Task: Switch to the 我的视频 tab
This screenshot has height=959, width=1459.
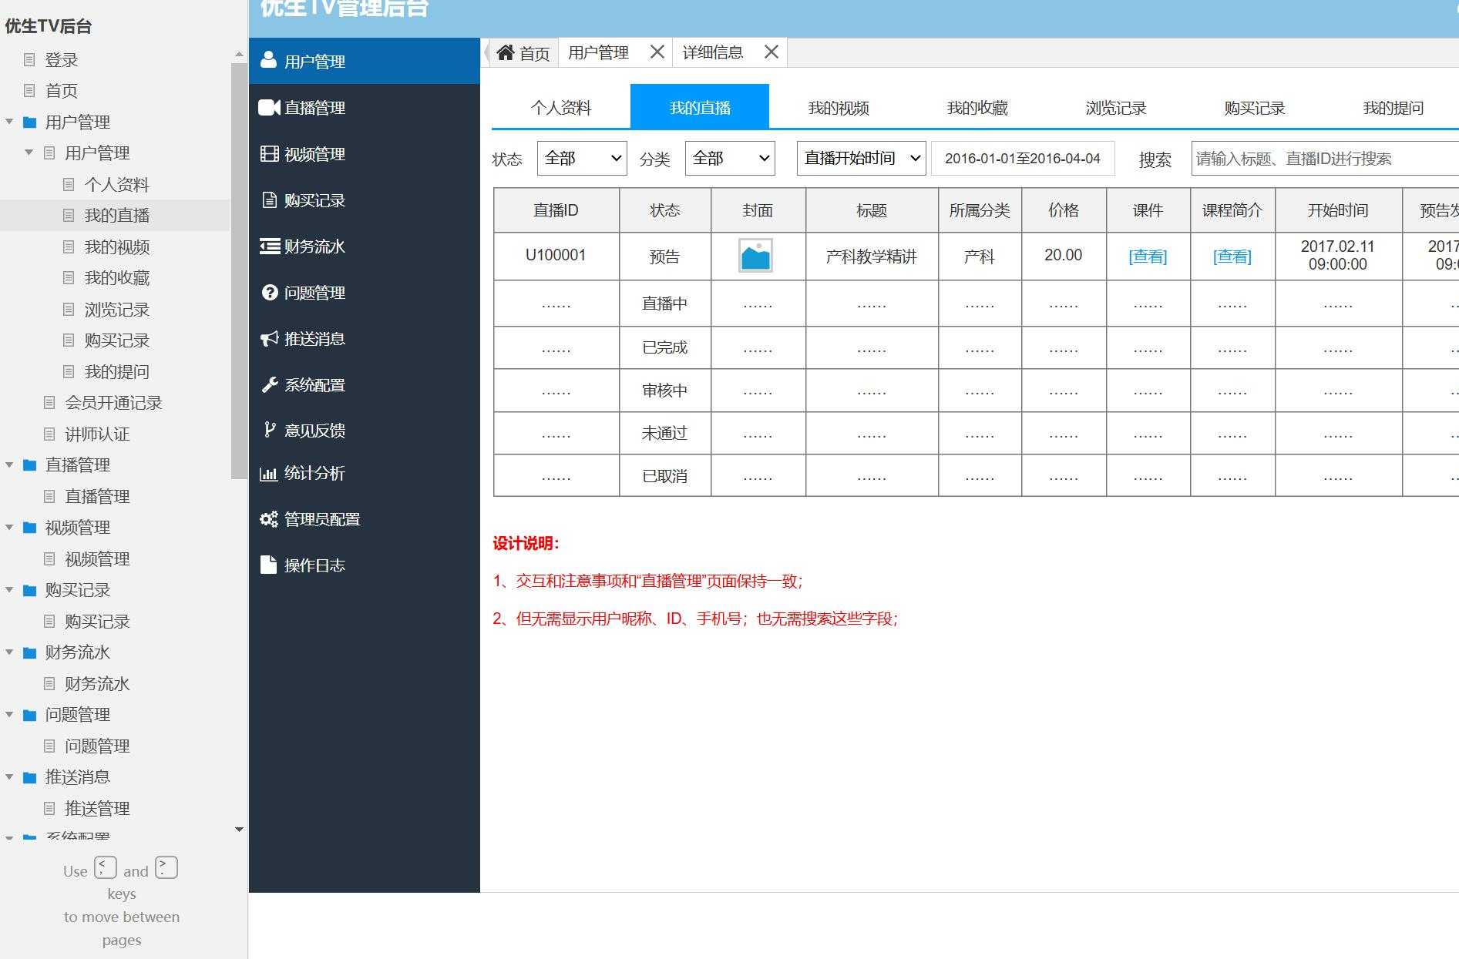Action: [x=838, y=107]
